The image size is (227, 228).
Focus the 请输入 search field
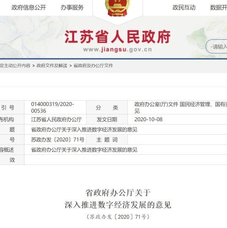(216, 46)
